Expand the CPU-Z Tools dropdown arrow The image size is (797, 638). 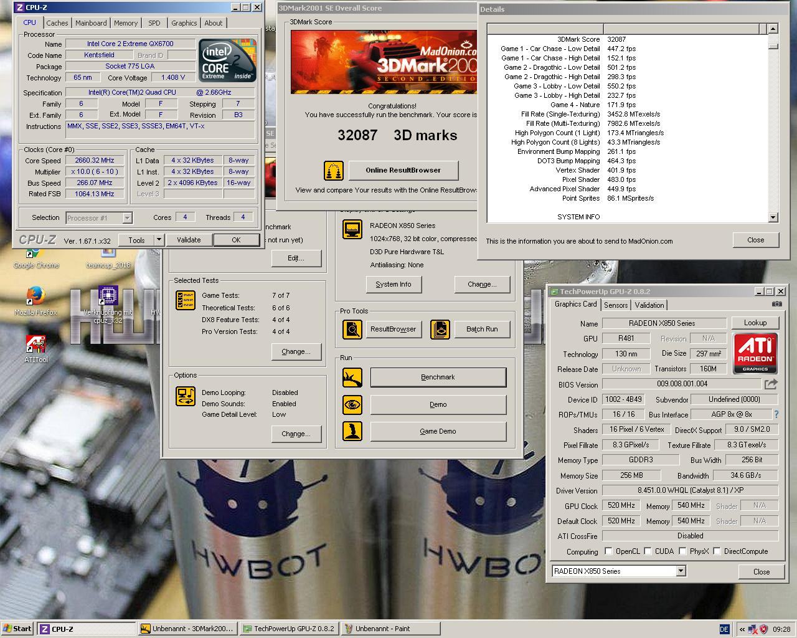point(159,240)
